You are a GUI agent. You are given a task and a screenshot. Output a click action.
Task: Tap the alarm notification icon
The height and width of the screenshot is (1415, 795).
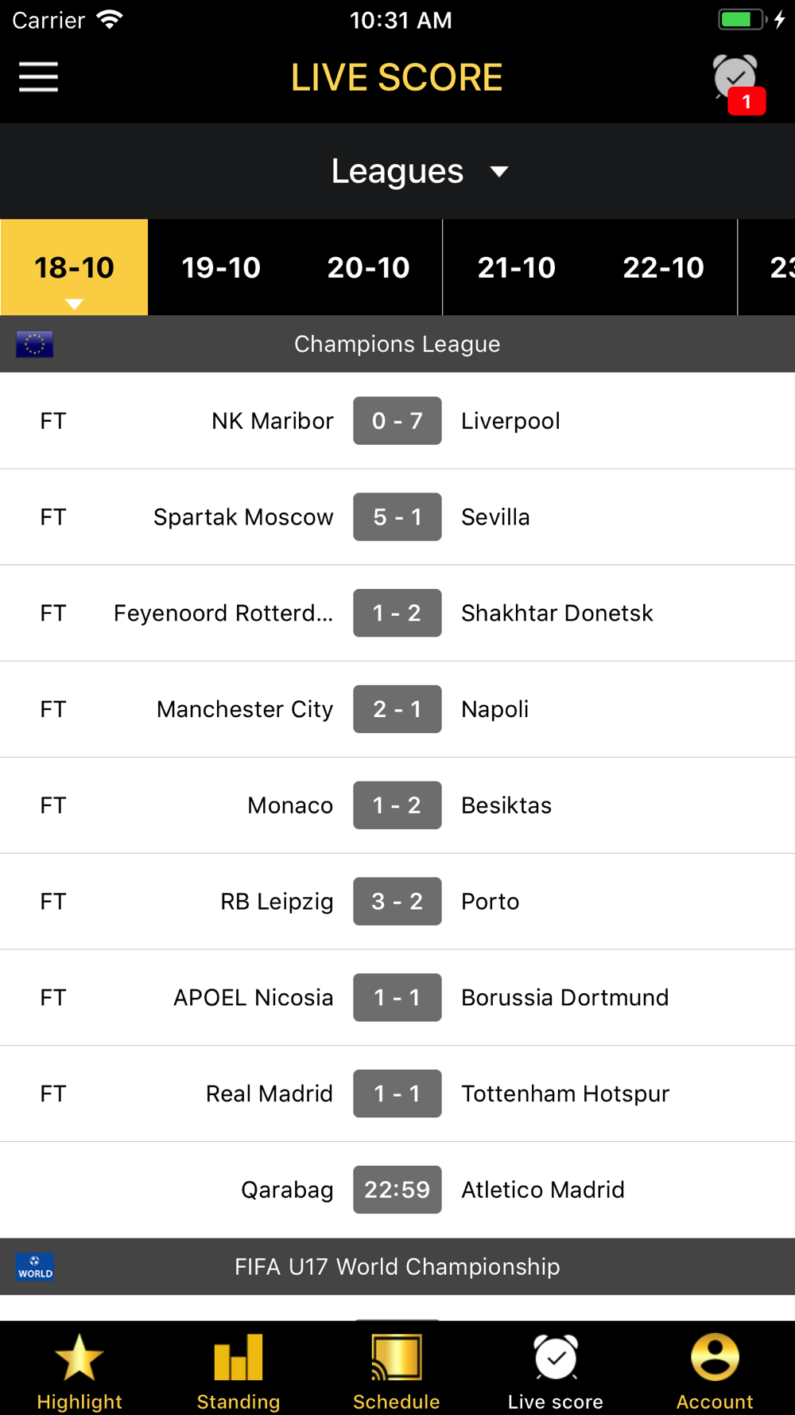737,83
